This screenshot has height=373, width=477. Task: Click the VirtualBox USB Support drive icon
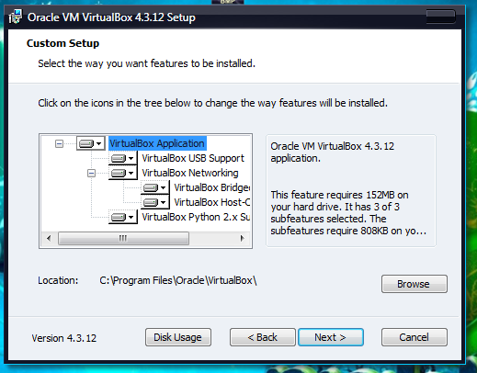click(x=122, y=158)
